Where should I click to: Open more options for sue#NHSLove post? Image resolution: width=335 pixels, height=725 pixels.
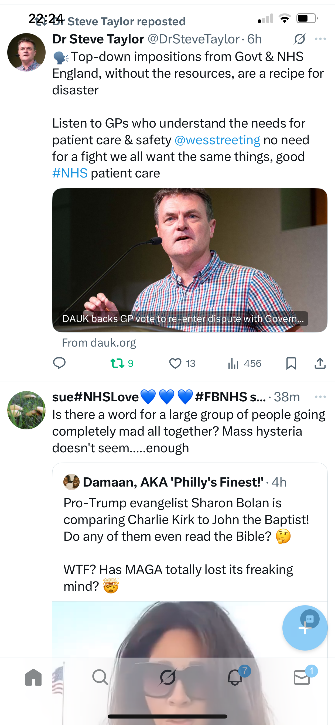320,397
